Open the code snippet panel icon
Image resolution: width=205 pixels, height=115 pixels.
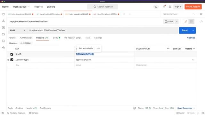(201, 21)
